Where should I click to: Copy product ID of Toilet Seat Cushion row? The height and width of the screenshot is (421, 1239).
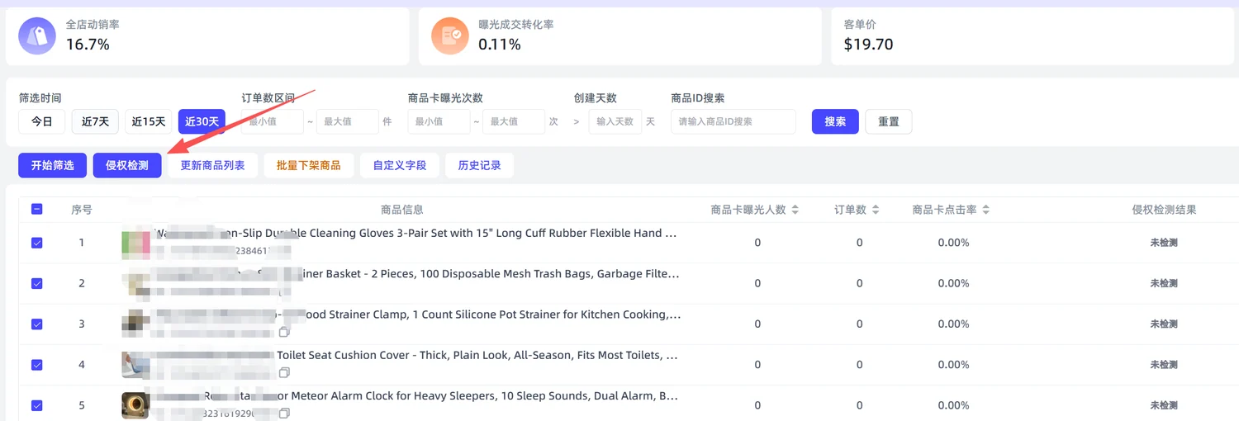(284, 372)
